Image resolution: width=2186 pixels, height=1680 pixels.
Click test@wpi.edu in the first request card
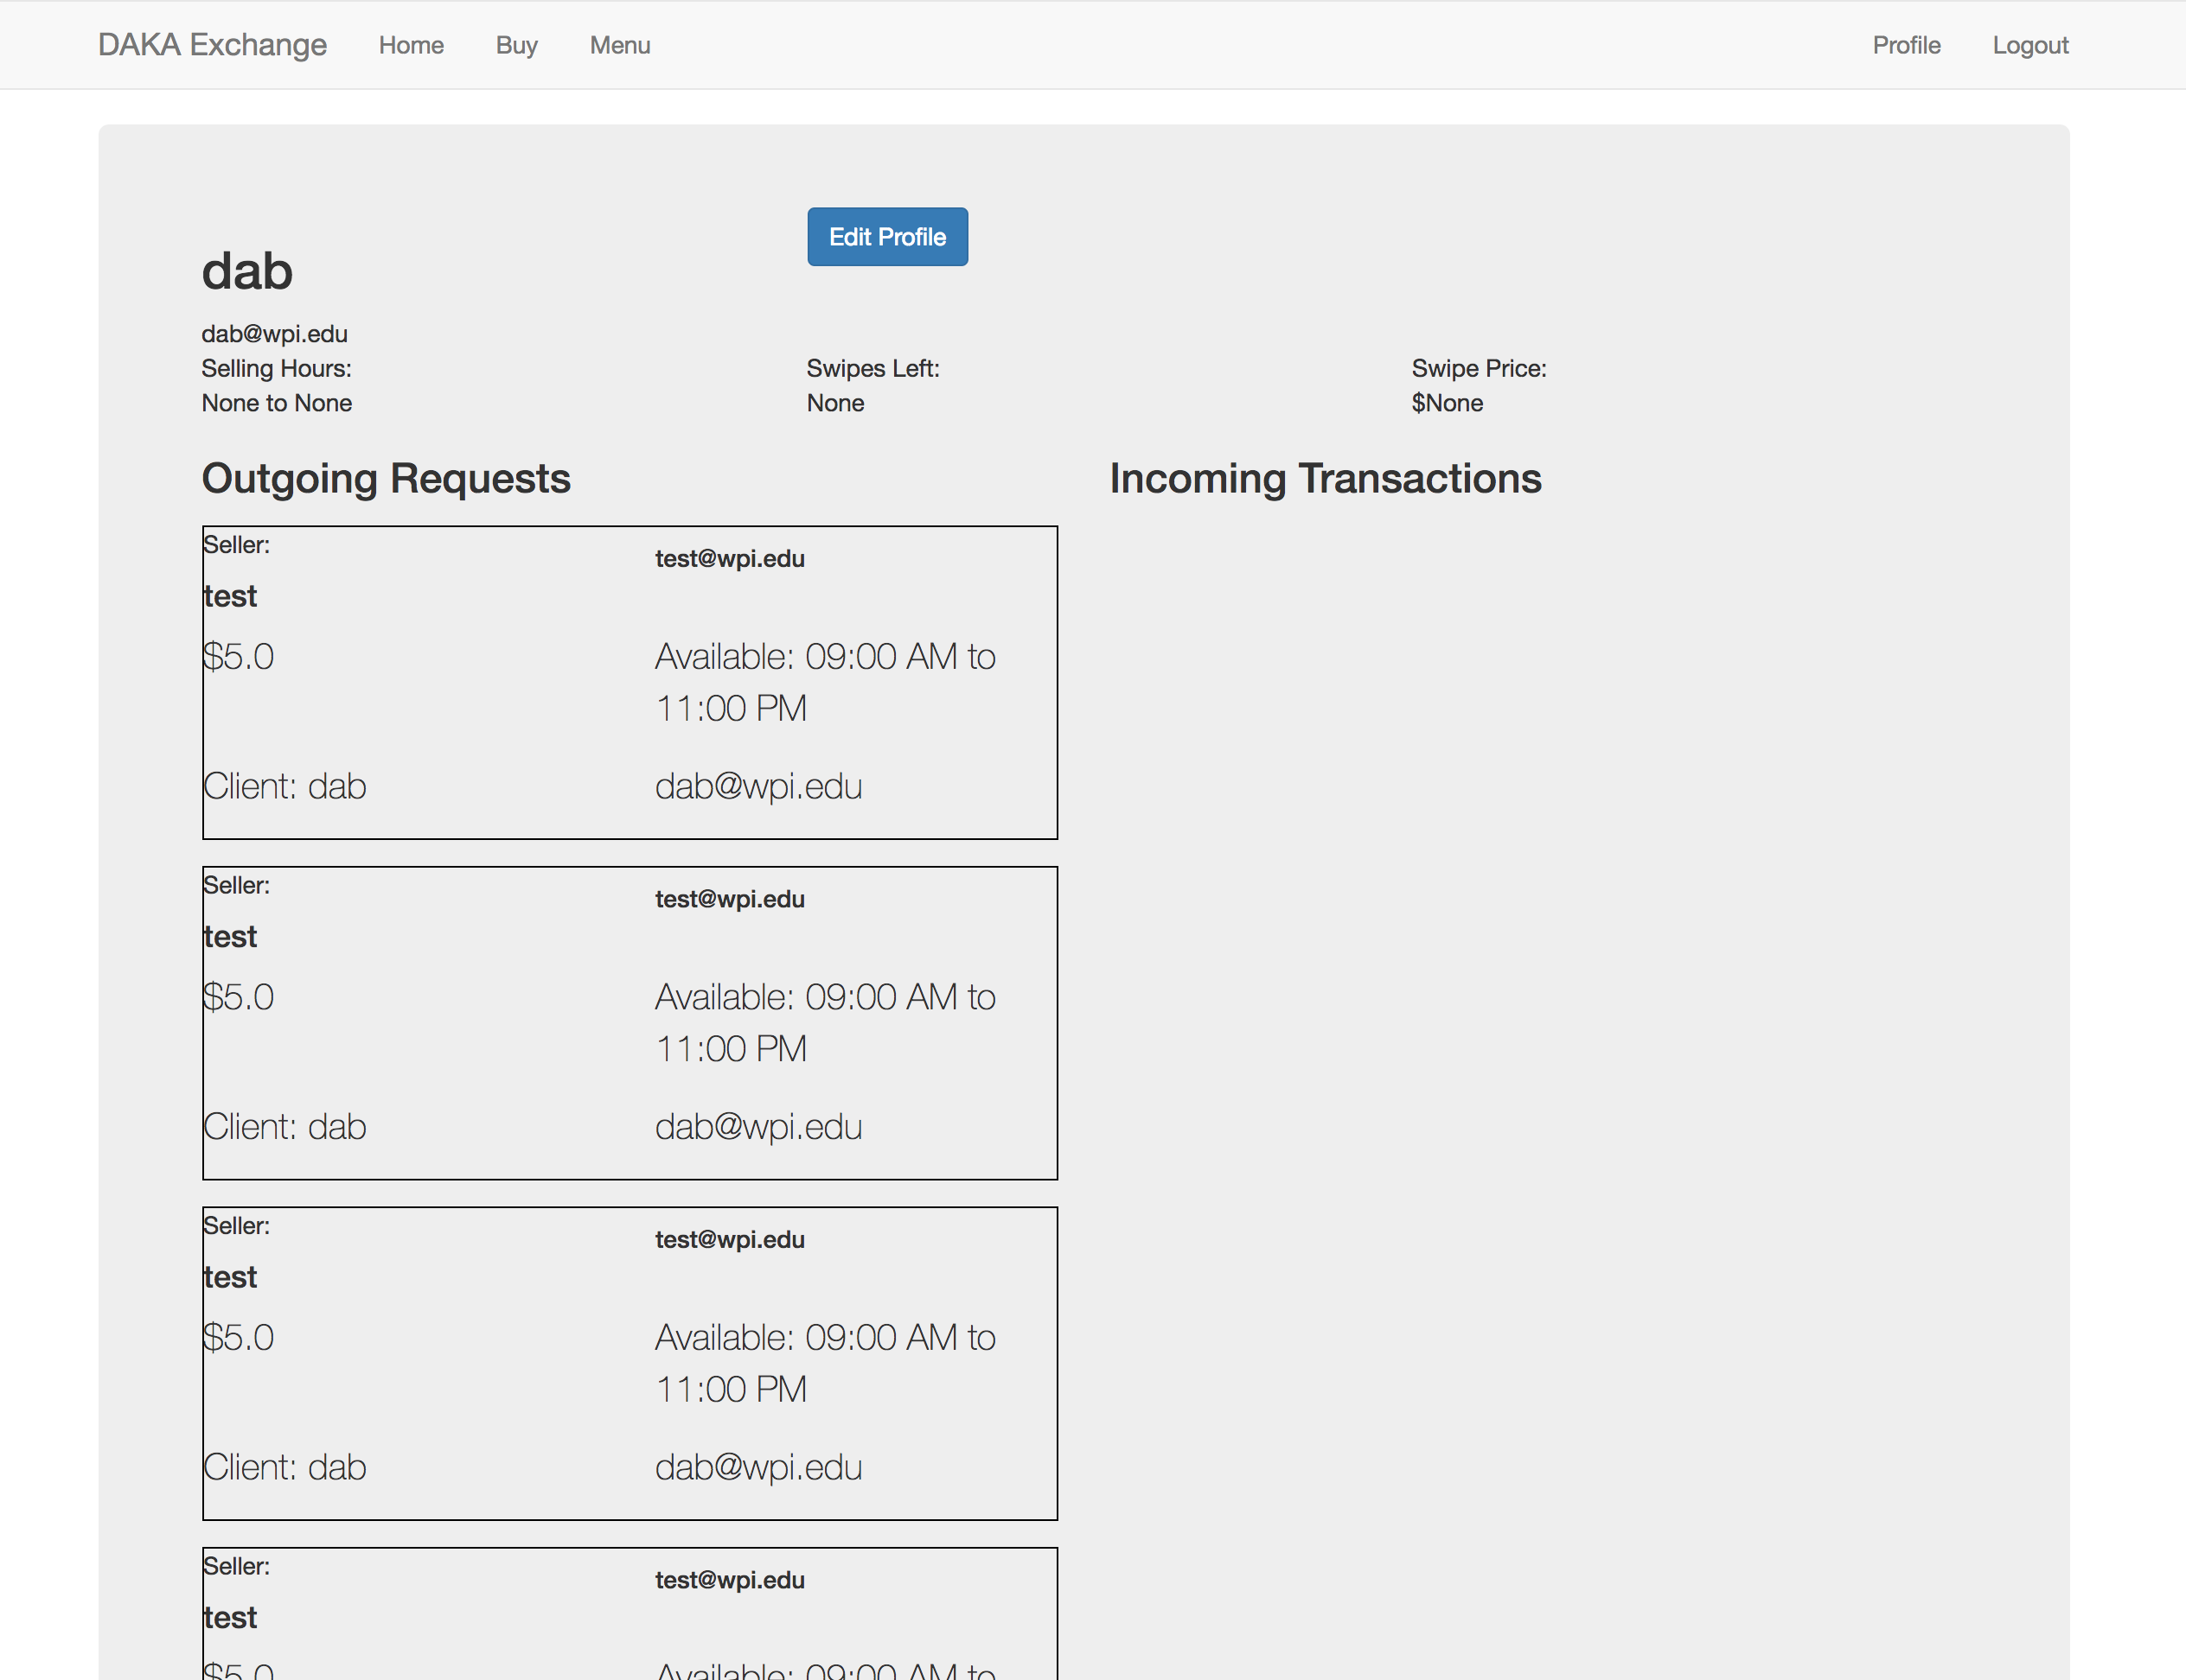coord(729,559)
